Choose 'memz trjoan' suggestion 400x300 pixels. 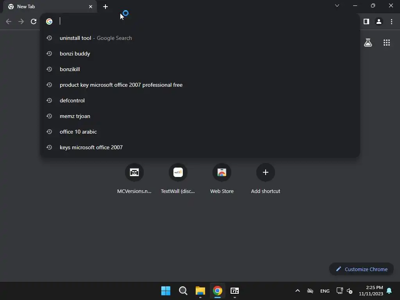pyautogui.click(x=200, y=116)
